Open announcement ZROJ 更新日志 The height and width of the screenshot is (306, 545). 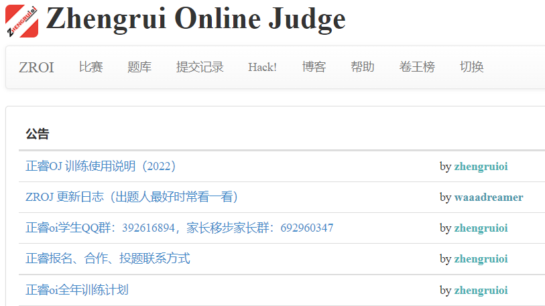tap(132, 197)
